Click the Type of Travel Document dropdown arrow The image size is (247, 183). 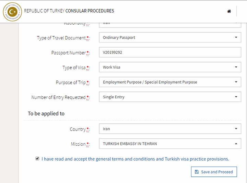[x=236, y=37]
